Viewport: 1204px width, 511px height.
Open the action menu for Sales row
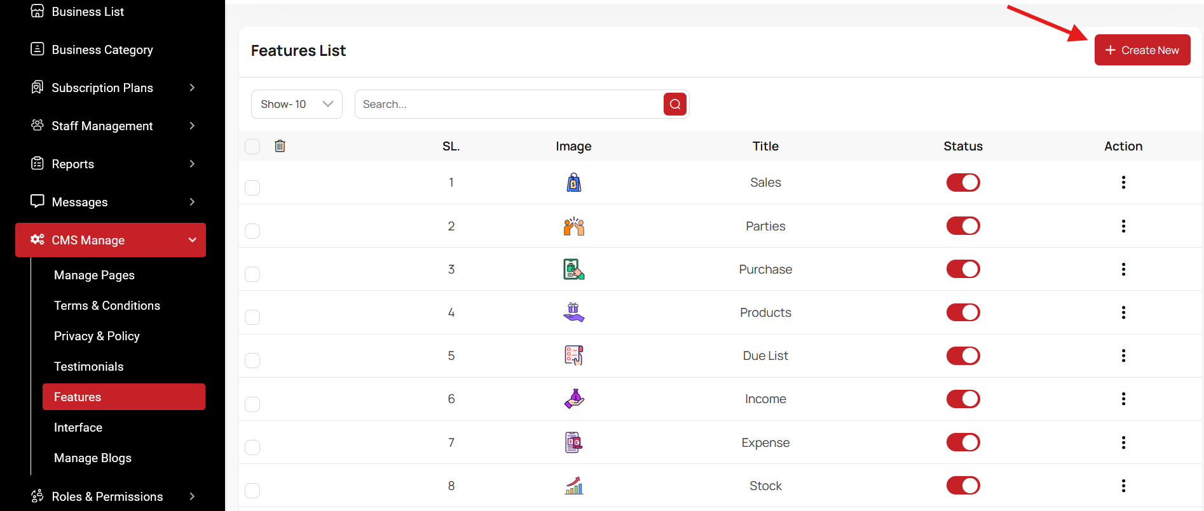click(1123, 183)
